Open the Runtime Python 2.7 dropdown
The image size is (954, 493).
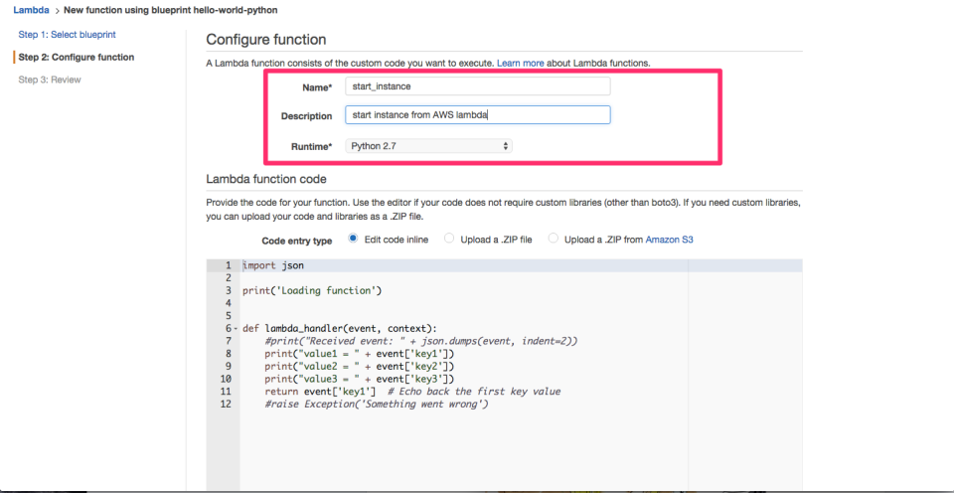pos(428,146)
